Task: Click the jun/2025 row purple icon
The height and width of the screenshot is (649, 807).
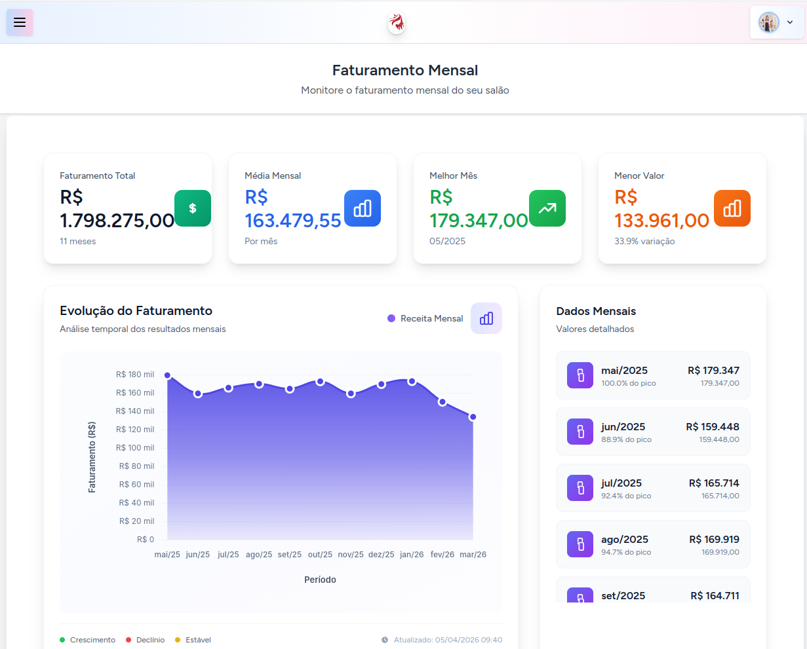Action: [x=580, y=432]
